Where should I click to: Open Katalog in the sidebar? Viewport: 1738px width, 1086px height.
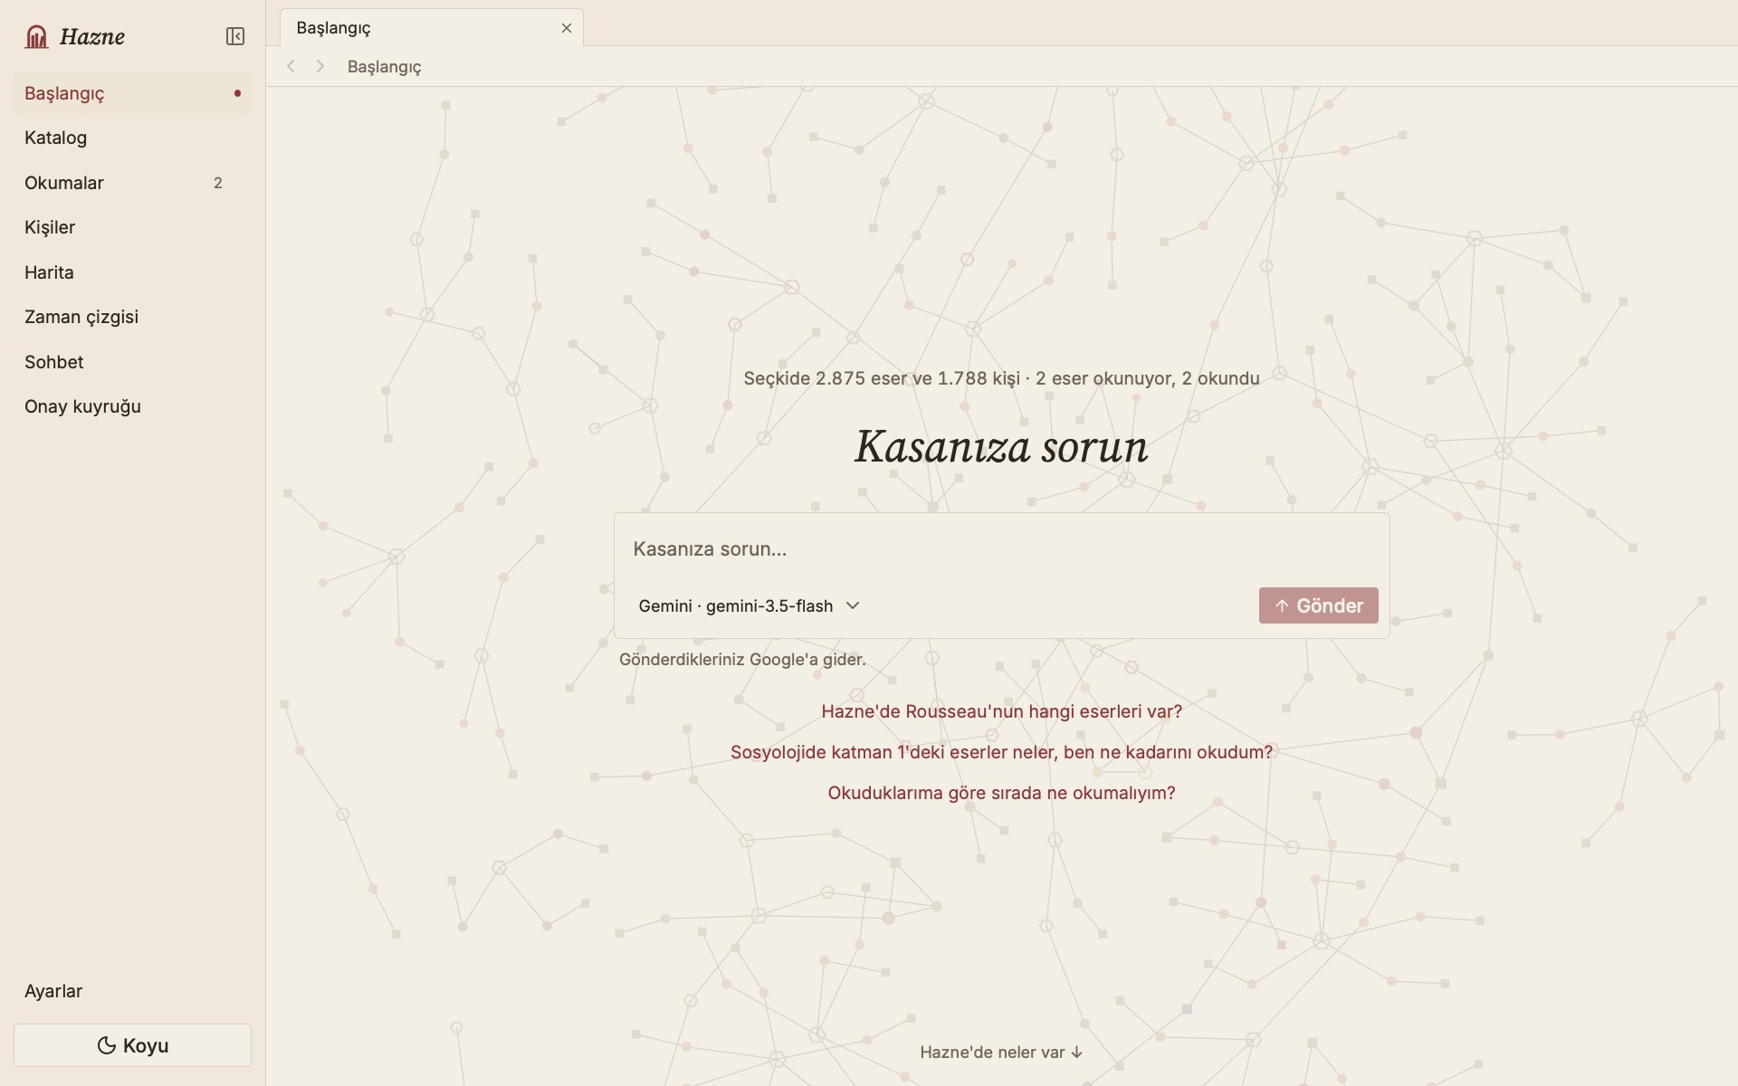coord(132,138)
